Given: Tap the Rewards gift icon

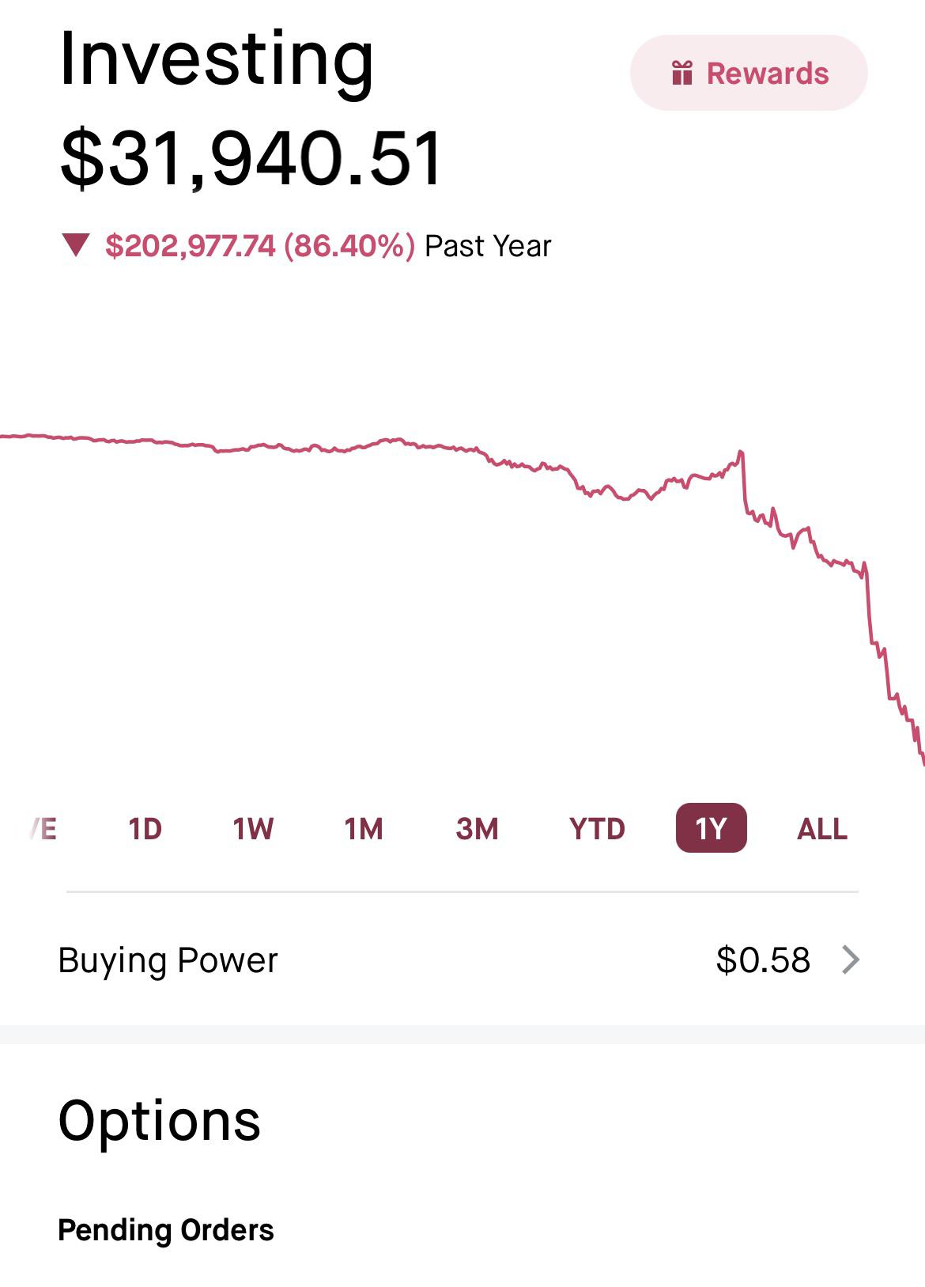Looking at the screenshot, I should (681, 73).
